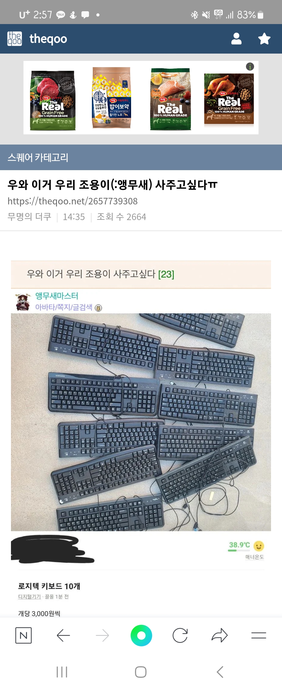Screen dimensions: 282x689
Task: Tap the Android home button
Action: click(140, 672)
